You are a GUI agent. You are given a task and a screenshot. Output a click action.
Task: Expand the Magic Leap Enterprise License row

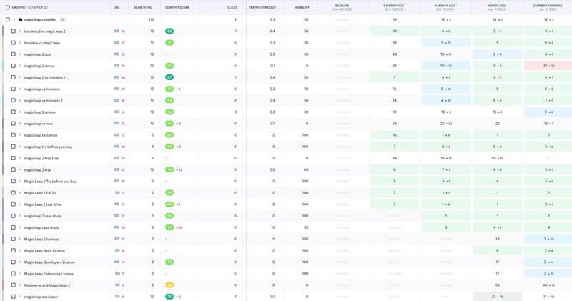(20, 273)
